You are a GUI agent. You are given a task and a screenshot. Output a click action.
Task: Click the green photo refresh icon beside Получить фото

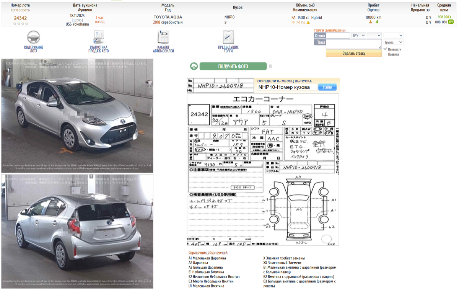(194, 66)
